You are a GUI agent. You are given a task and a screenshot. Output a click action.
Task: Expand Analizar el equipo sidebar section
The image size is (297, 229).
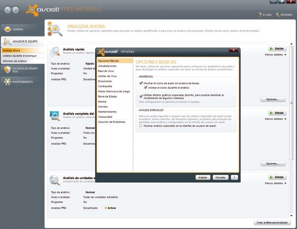[x=23, y=41]
